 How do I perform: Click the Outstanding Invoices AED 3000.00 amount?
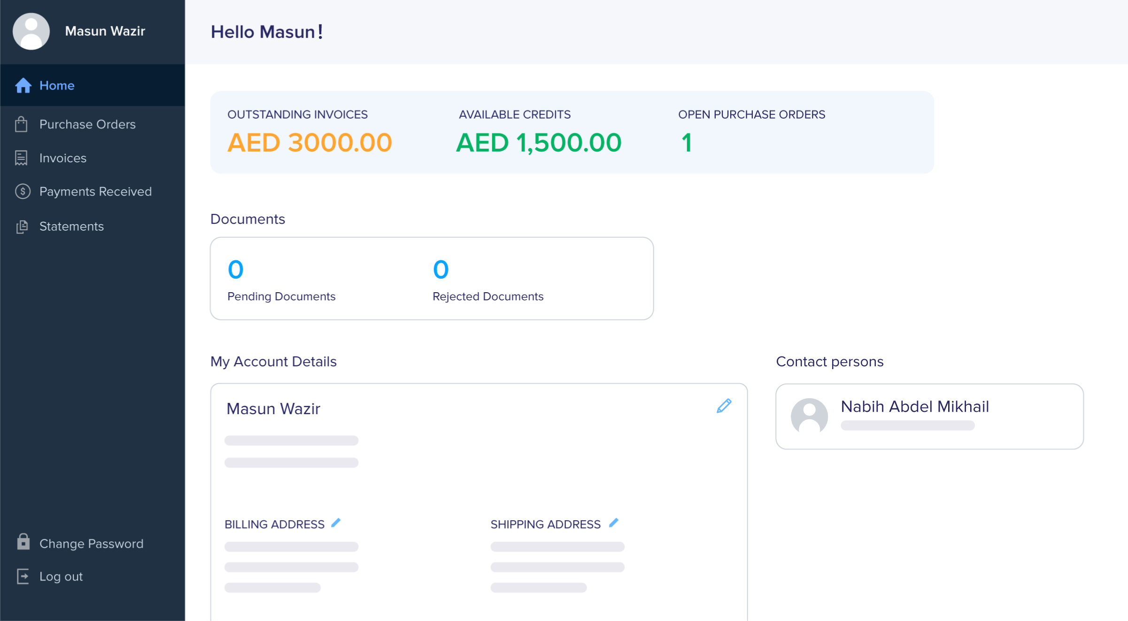[x=310, y=142]
